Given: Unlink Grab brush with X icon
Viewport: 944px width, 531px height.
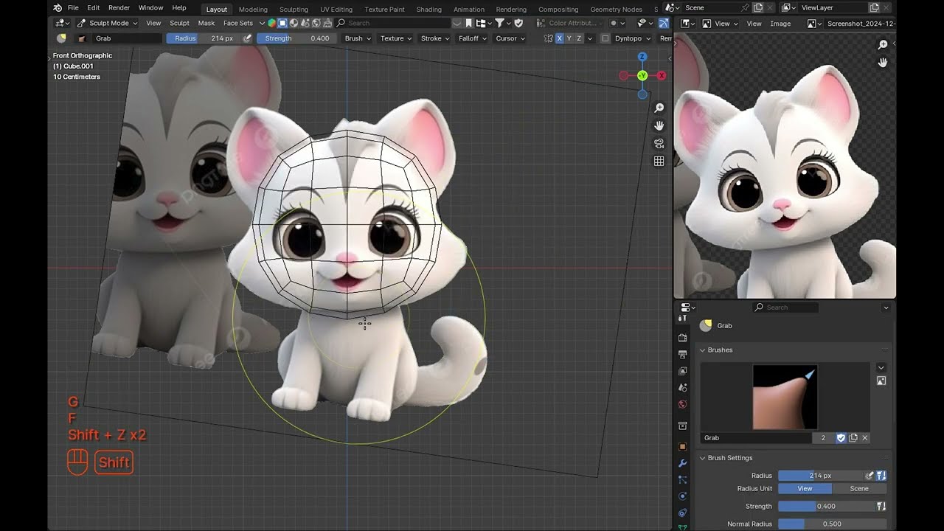Looking at the screenshot, I should [x=864, y=438].
